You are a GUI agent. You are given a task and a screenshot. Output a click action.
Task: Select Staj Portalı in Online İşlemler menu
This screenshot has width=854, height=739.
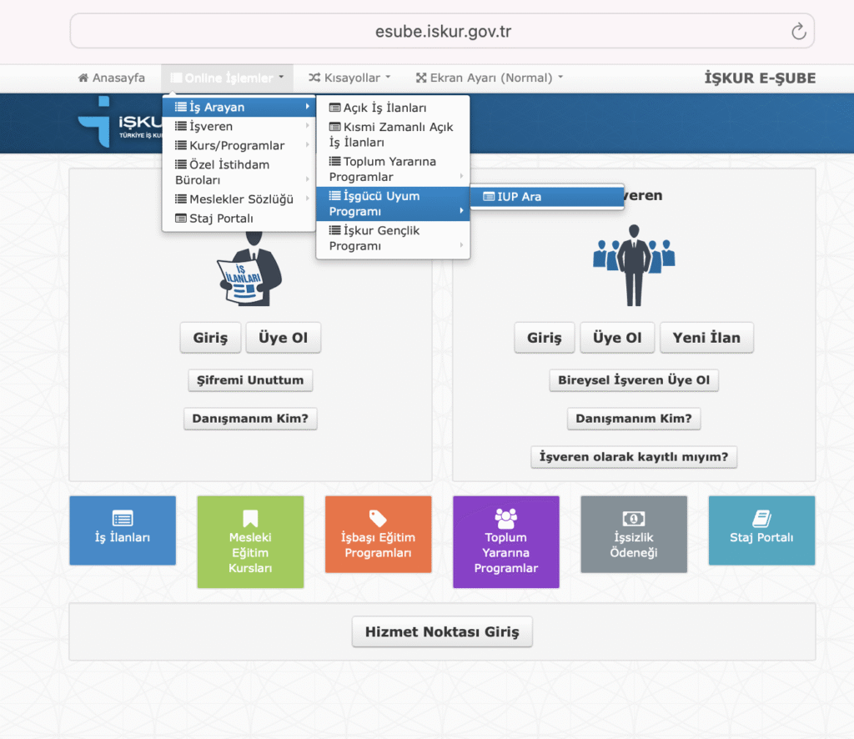[x=221, y=219]
